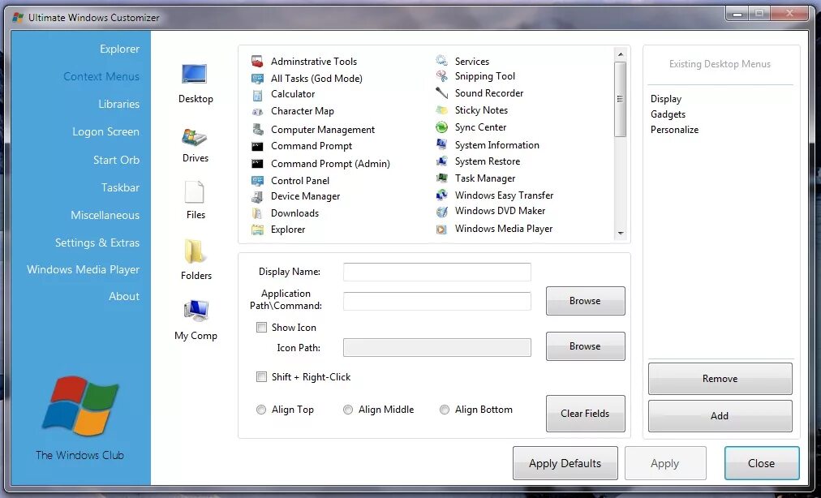The height and width of the screenshot is (498, 821).
Task: Click Browse next to Application Path
Action: 586,301
